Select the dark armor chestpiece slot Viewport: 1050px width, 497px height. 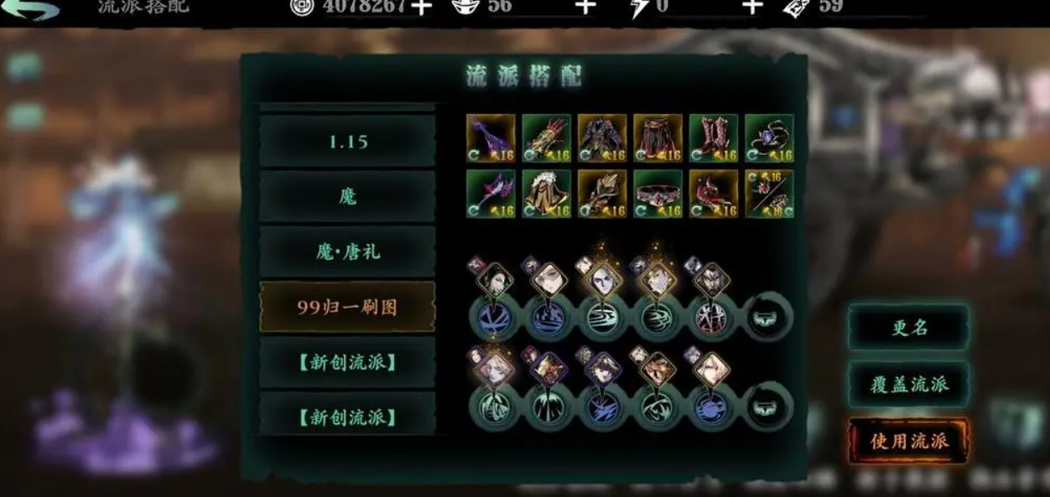pos(602,137)
